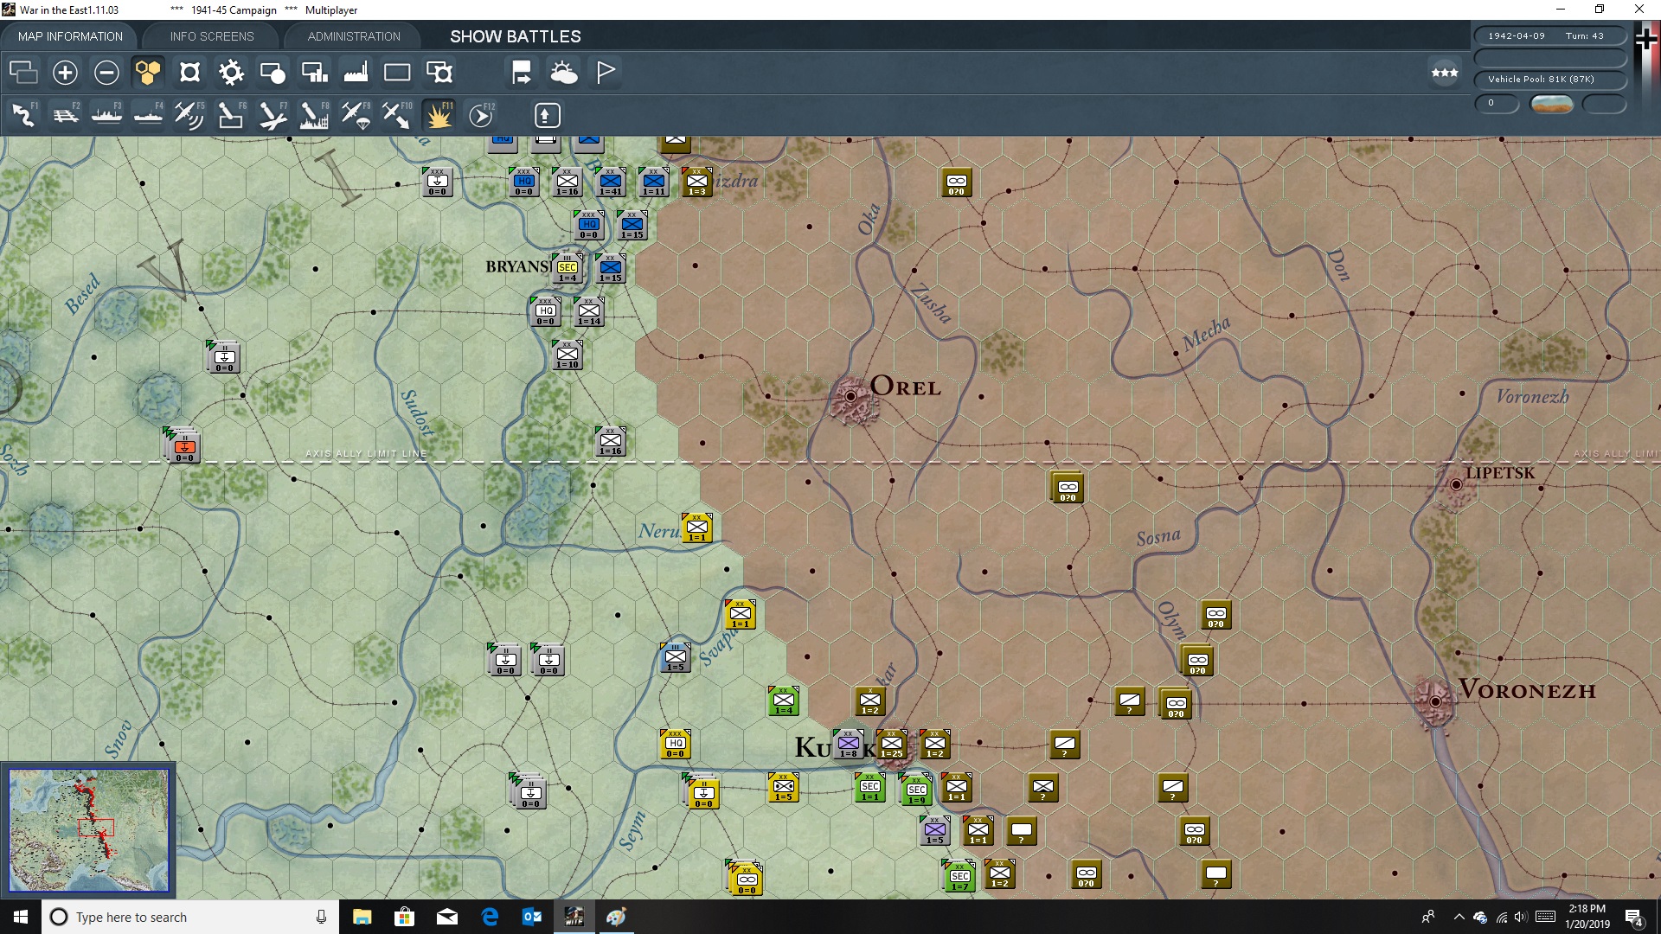Click the clear weather thumbnail indicator
Viewport: 1661px width, 934px height.
(x=1553, y=104)
